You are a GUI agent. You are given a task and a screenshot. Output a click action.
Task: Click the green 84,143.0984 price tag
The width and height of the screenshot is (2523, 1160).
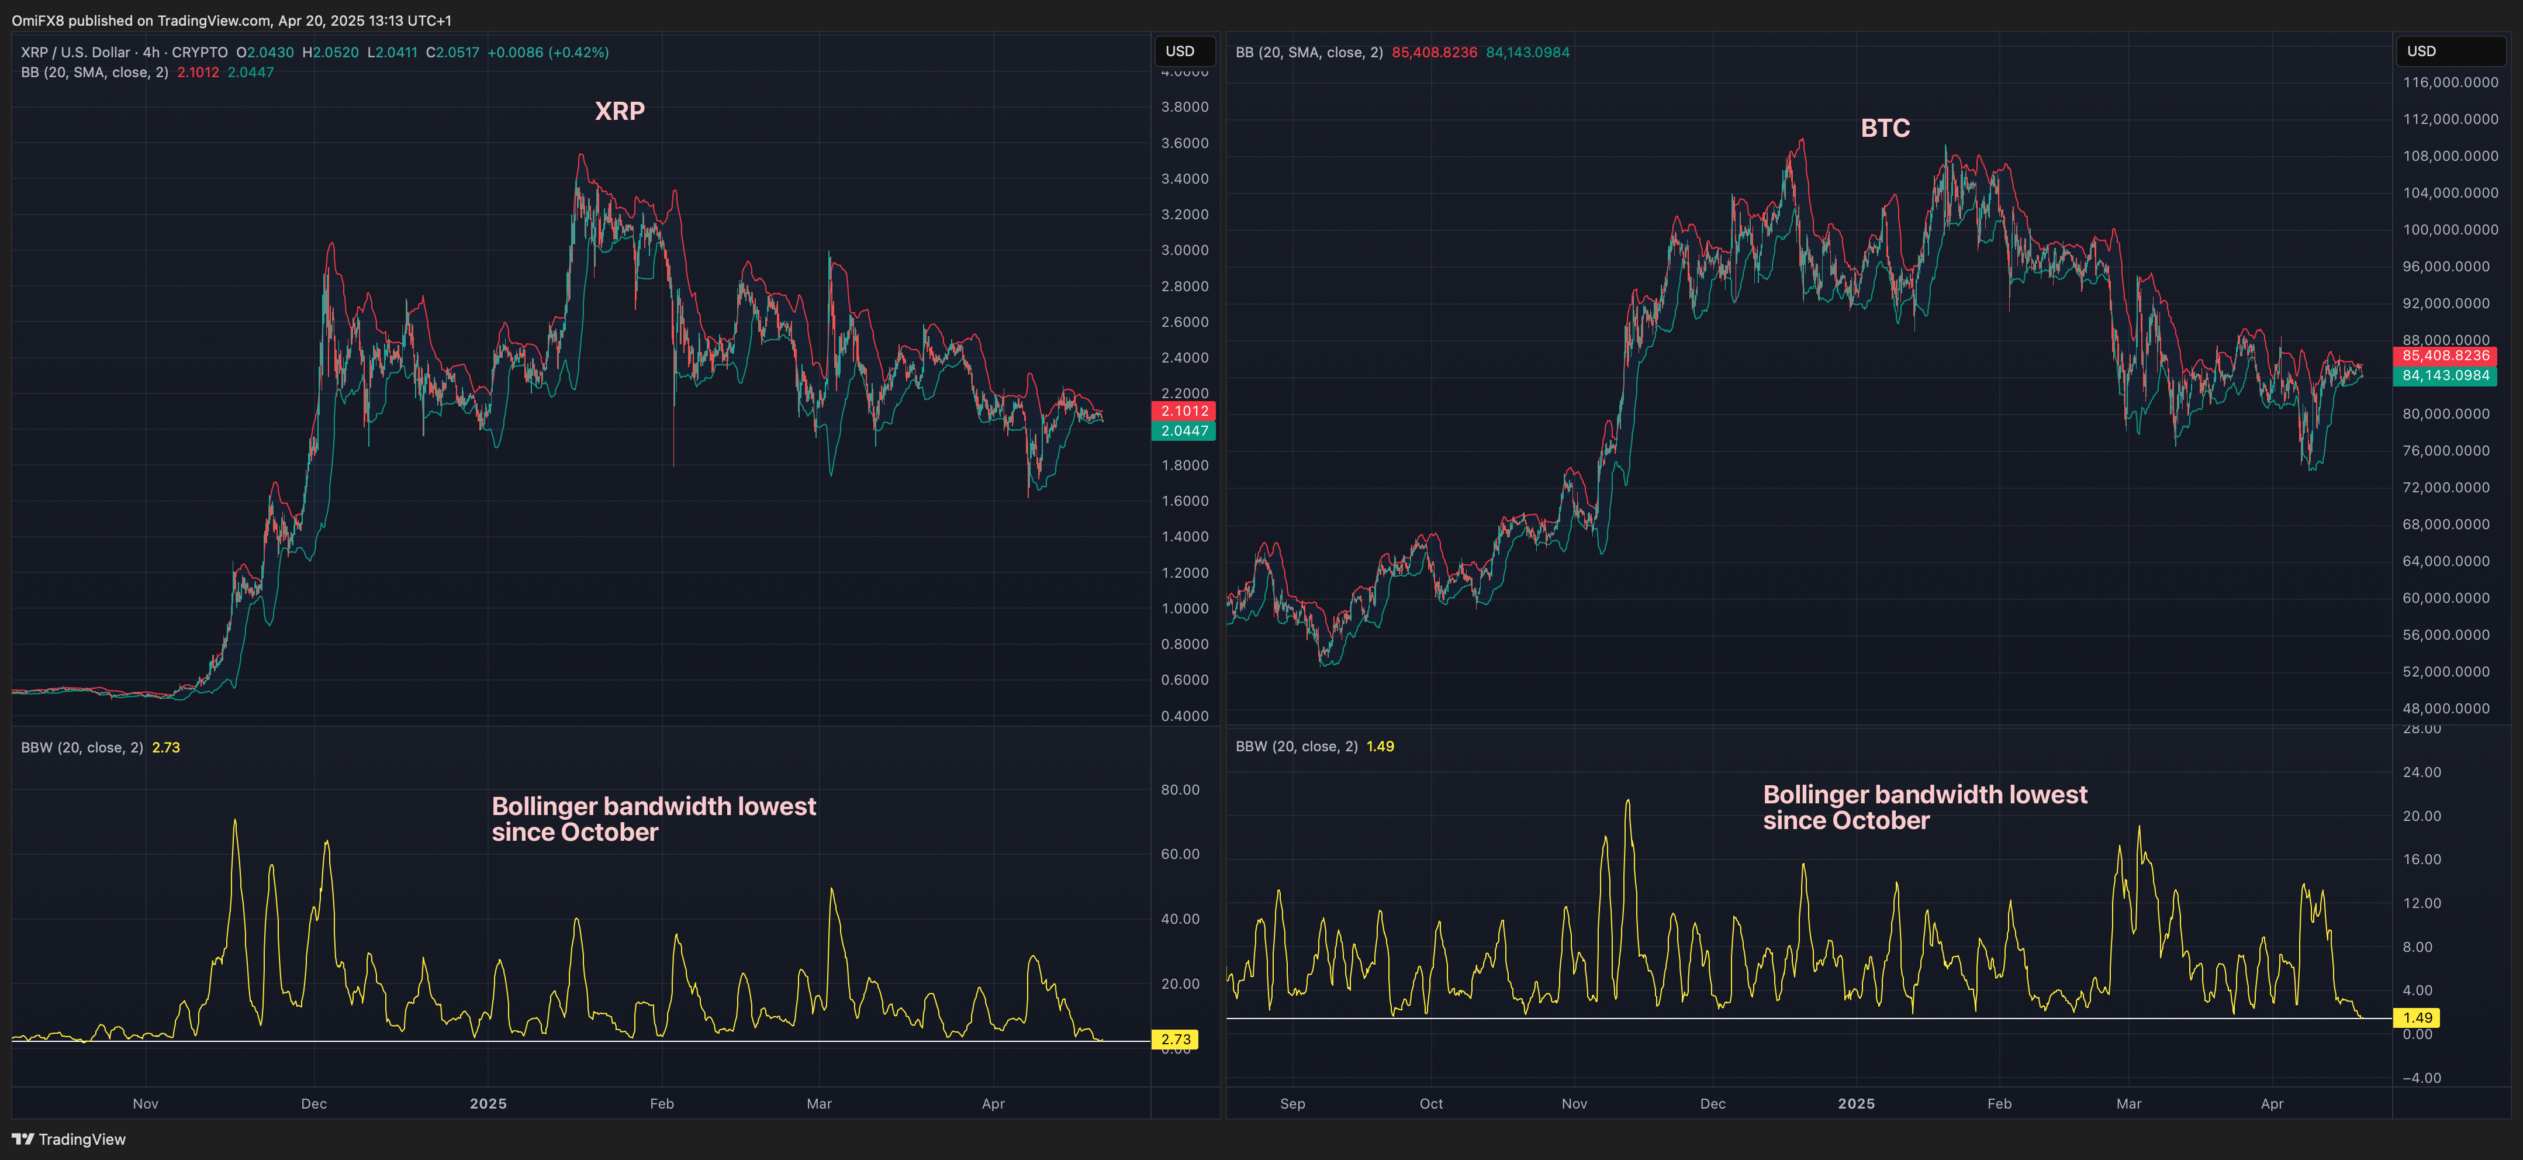point(2445,375)
